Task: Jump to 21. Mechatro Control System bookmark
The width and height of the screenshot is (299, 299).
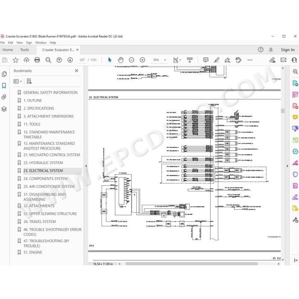Action: (52, 155)
